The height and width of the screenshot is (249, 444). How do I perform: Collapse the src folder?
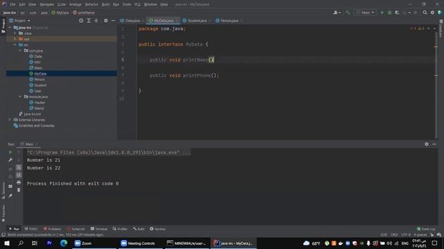pyautogui.click(x=15, y=45)
